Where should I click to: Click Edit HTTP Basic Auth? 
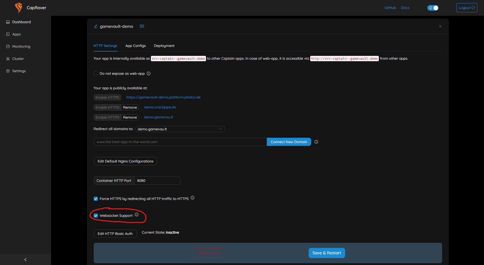115,234
